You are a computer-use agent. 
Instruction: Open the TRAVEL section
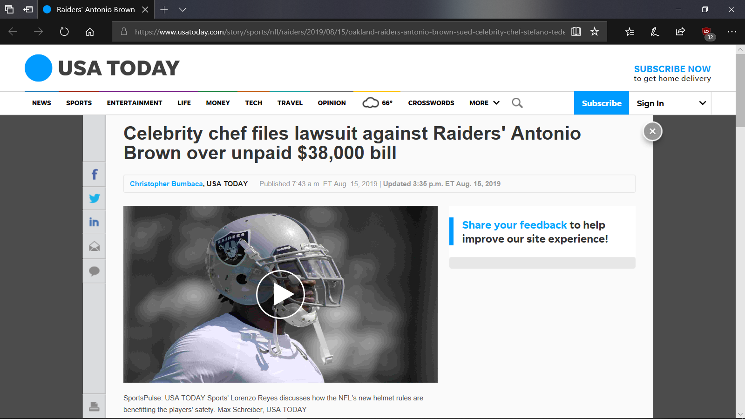290,103
